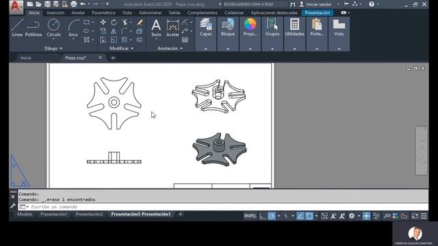Switch to the Anotar ribbon tab

pos(78,13)
